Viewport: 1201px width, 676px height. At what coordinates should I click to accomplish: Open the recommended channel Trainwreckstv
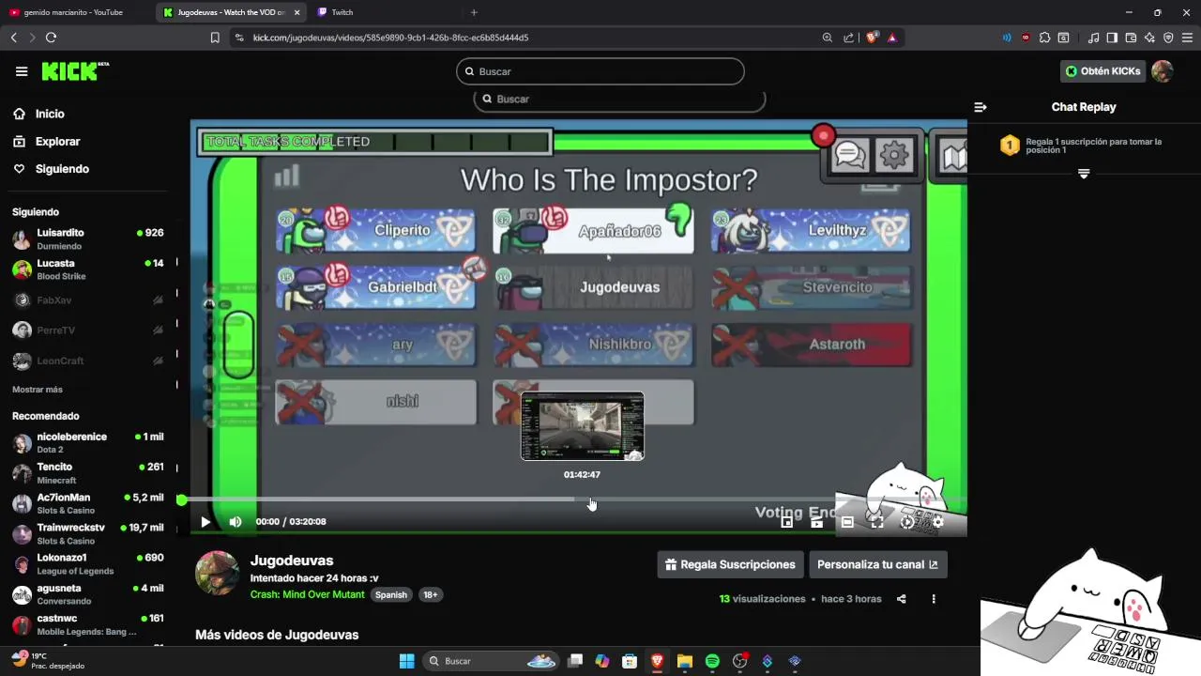click(88, 533)
